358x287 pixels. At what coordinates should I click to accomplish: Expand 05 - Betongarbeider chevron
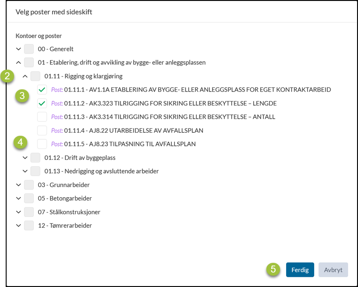pos(18,198)
